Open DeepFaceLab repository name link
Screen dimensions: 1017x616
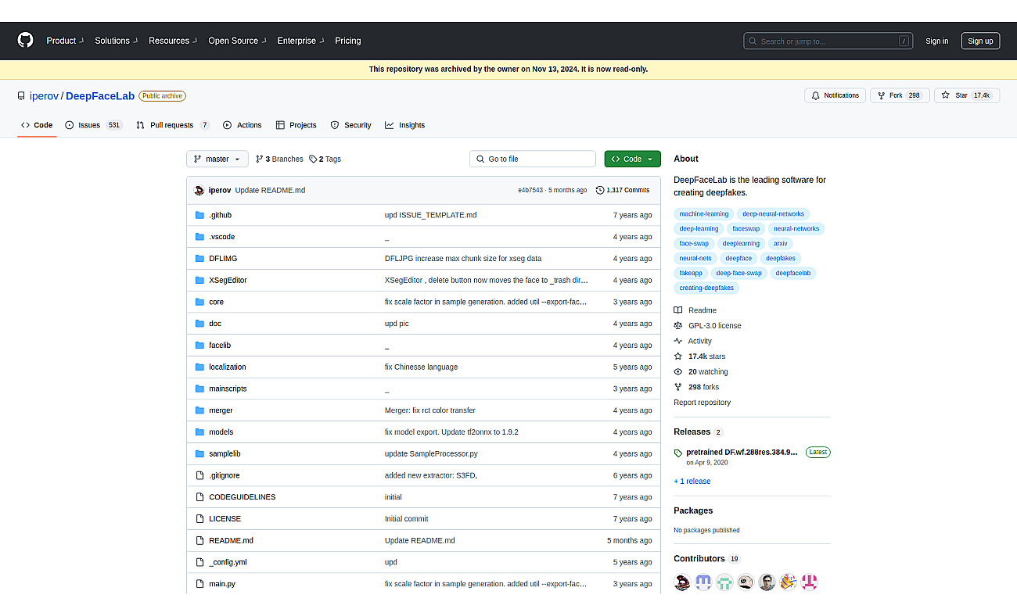100,96
